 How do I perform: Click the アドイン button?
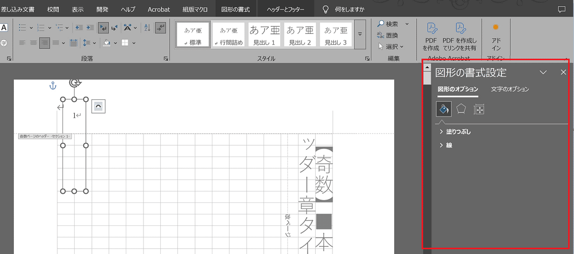(496, 36)
